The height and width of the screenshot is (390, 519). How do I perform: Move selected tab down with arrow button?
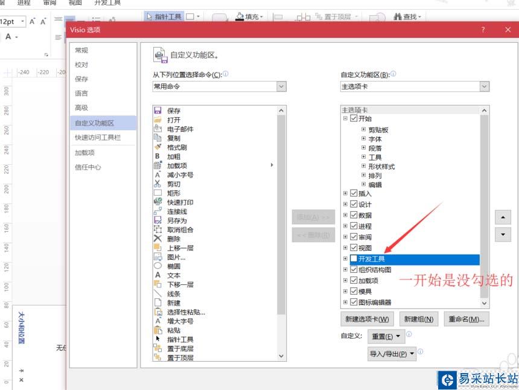point(503,235)
